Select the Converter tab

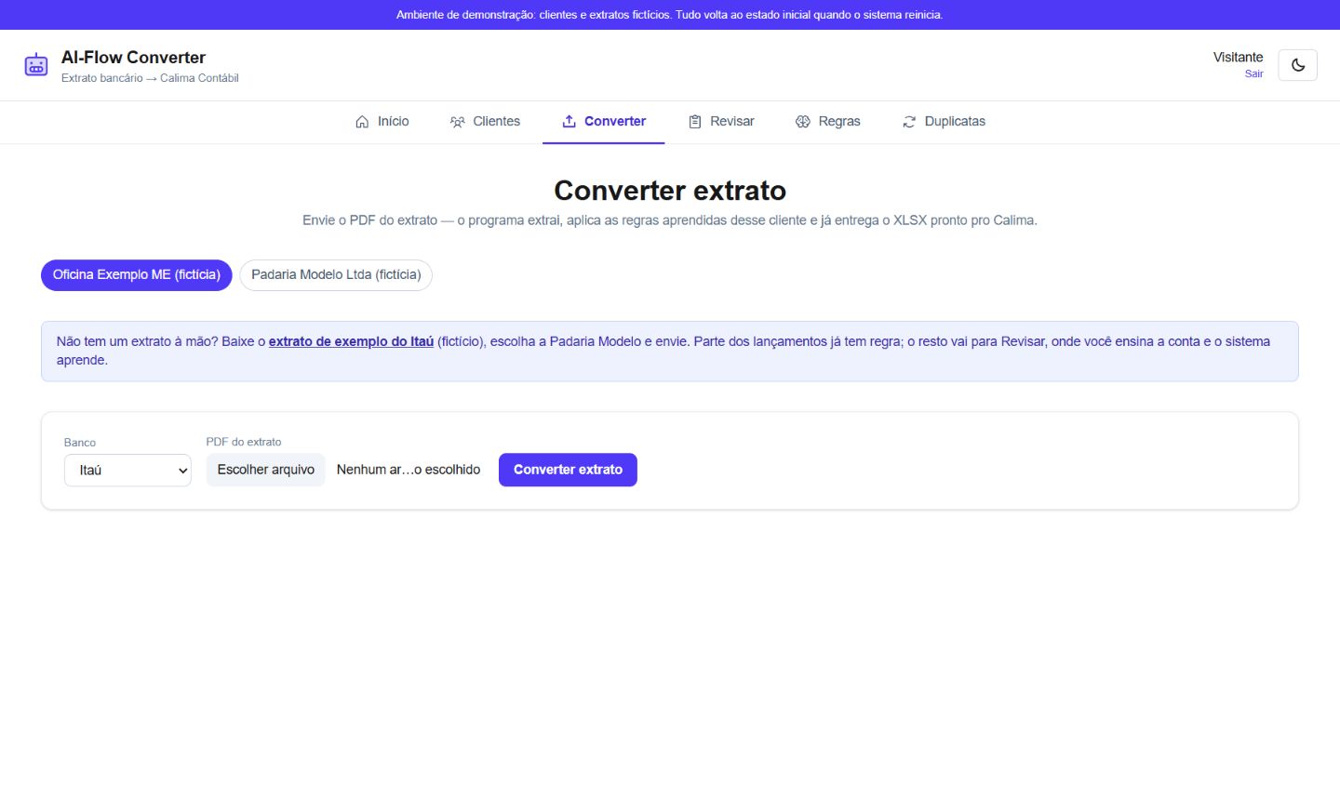click(604, 122)
